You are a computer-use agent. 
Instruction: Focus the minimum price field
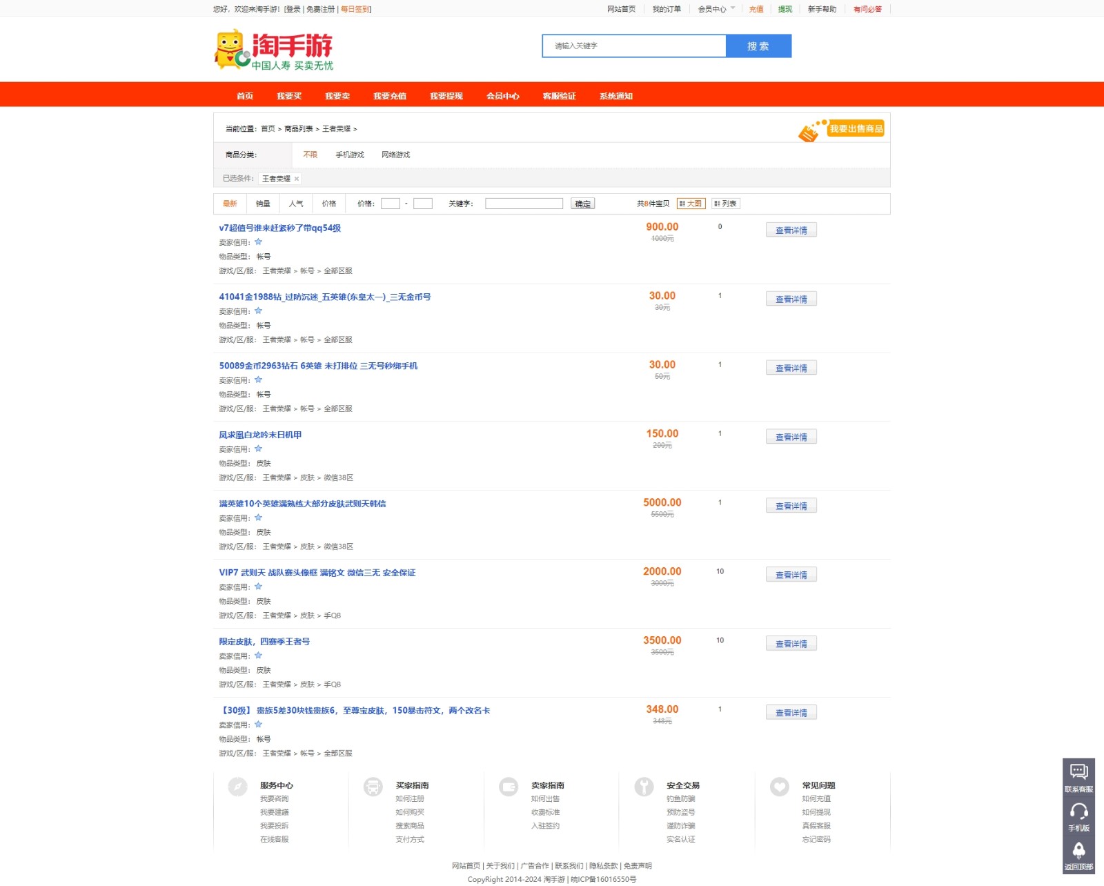pyautogui.click(x=391, y=204)
